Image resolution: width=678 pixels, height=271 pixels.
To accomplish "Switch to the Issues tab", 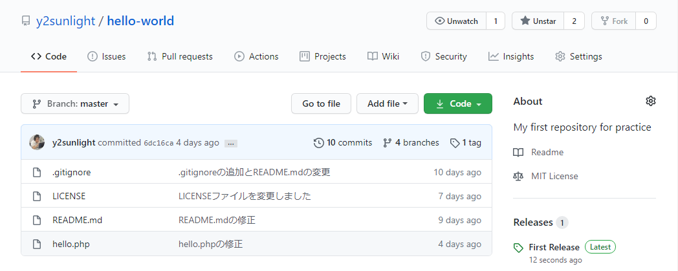I will pyautogui.click(x=107, y=56).
